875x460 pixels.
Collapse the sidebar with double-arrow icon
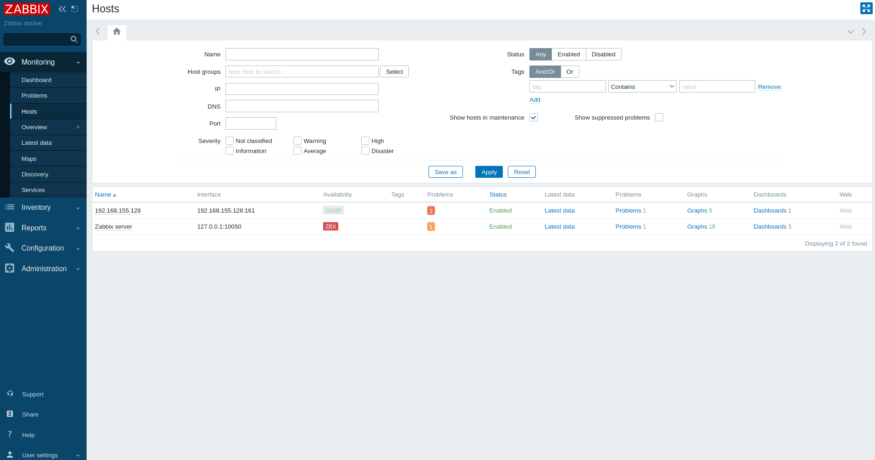click(x=62, y=9)
